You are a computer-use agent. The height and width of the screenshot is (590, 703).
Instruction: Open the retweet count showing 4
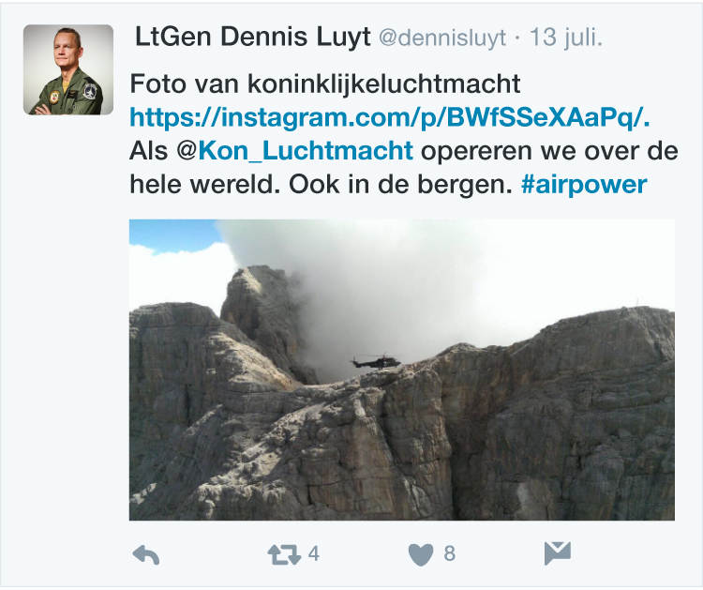pos(314,553)
